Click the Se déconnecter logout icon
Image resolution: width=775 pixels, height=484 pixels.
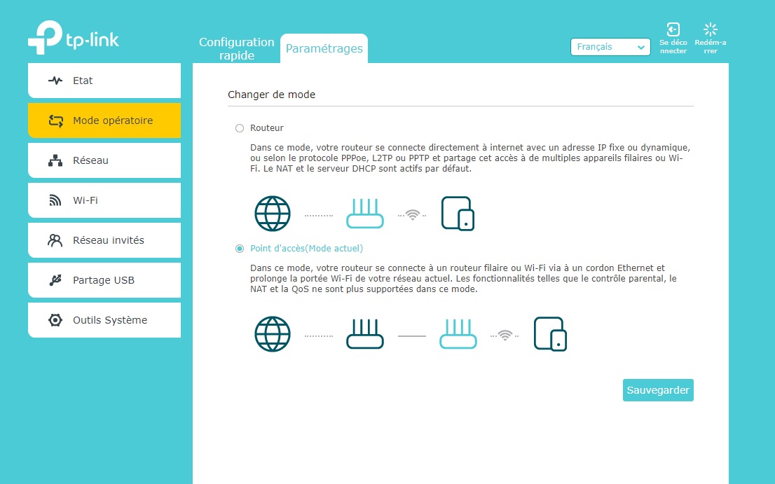pos(673,29)
